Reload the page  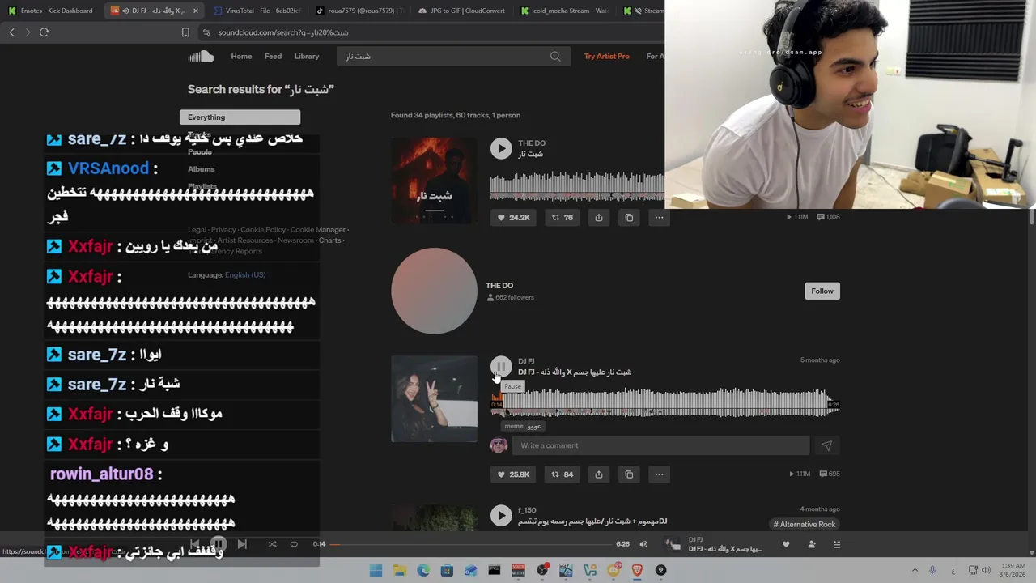[44, 32]
